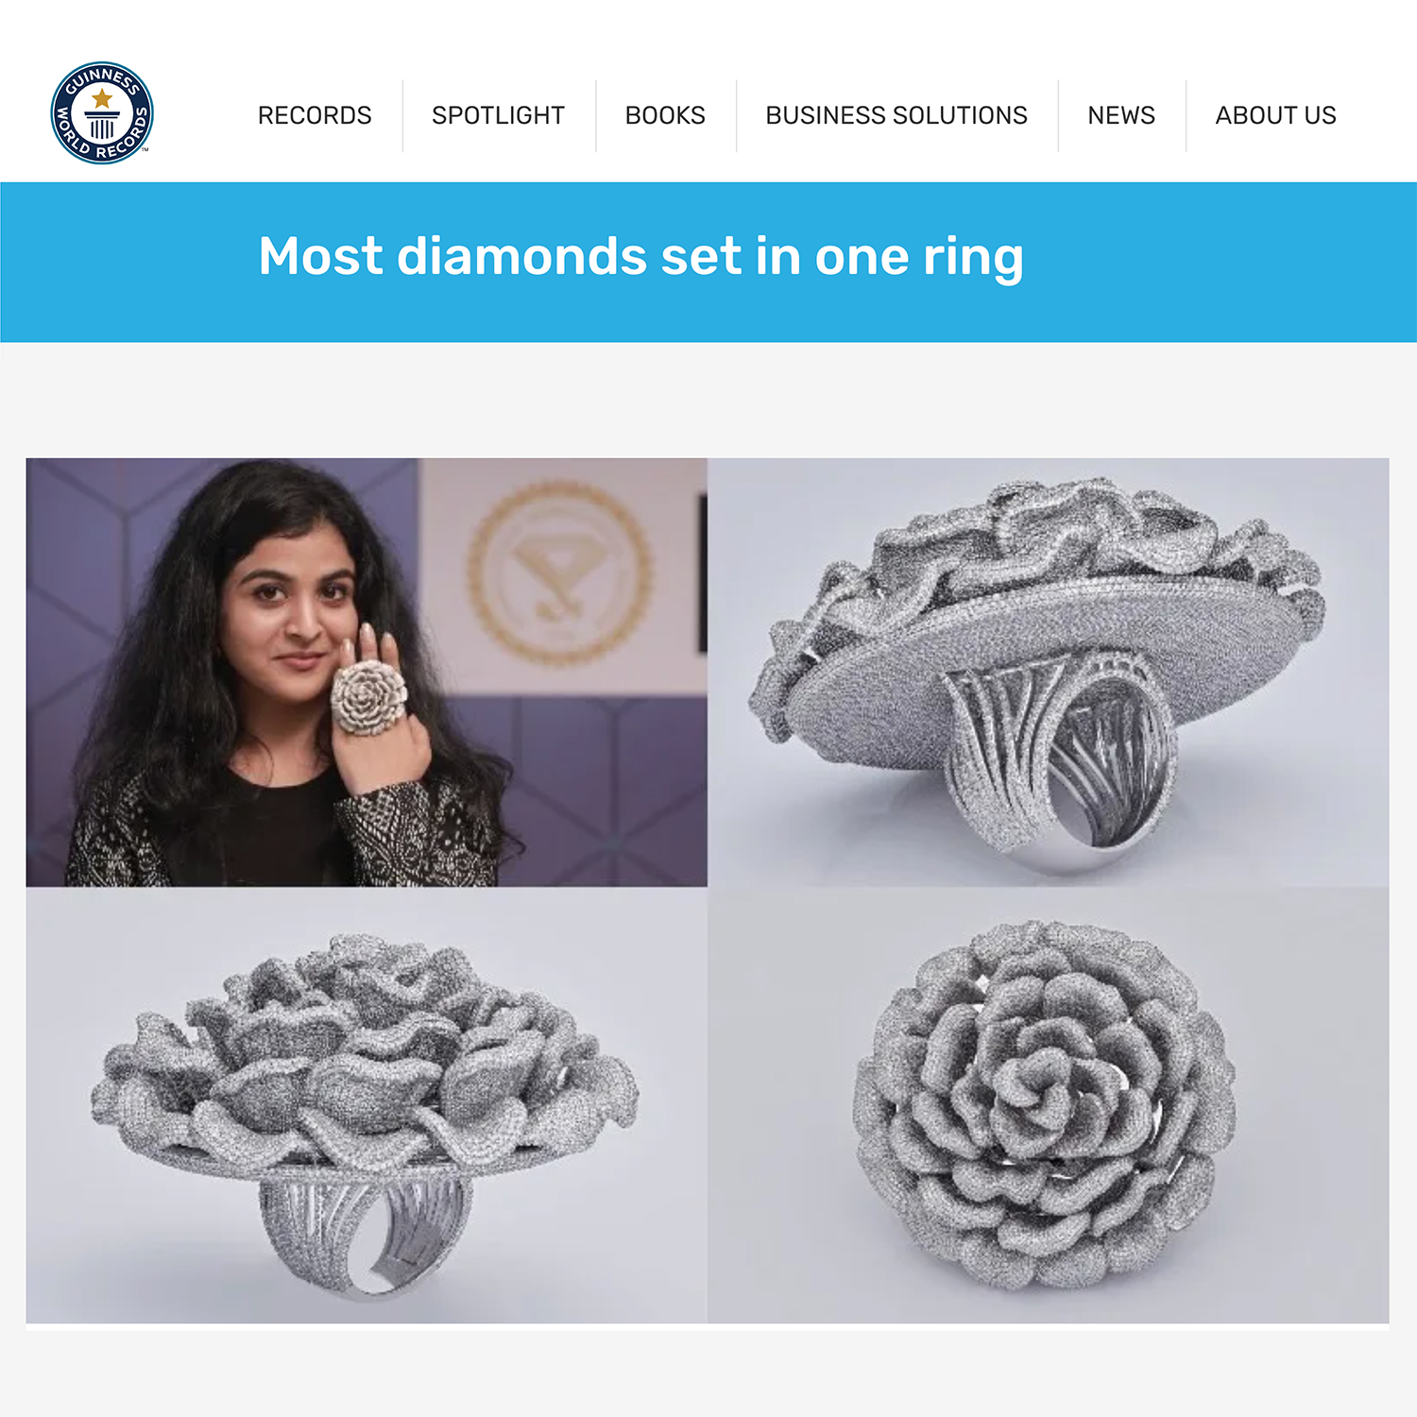
Task: Open Business Solutions in the navigation
Action: (x=896, y=115)
